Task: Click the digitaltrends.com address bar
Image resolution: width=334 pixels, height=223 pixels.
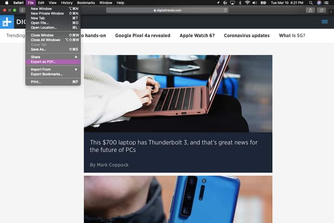Action: tap(167, 10)
